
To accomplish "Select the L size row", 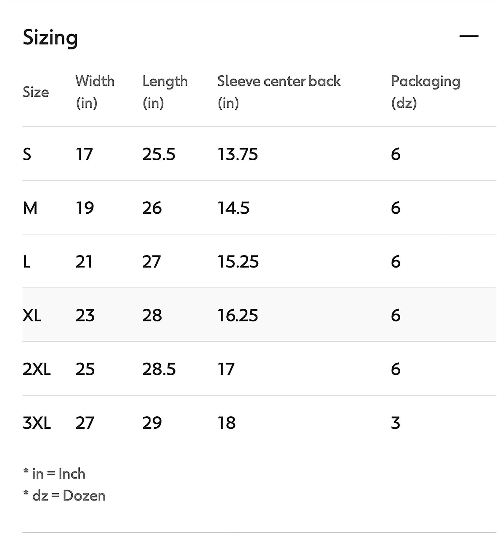I will pos(259,261).
